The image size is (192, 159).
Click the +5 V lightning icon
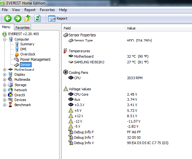(x=71, y=111)
